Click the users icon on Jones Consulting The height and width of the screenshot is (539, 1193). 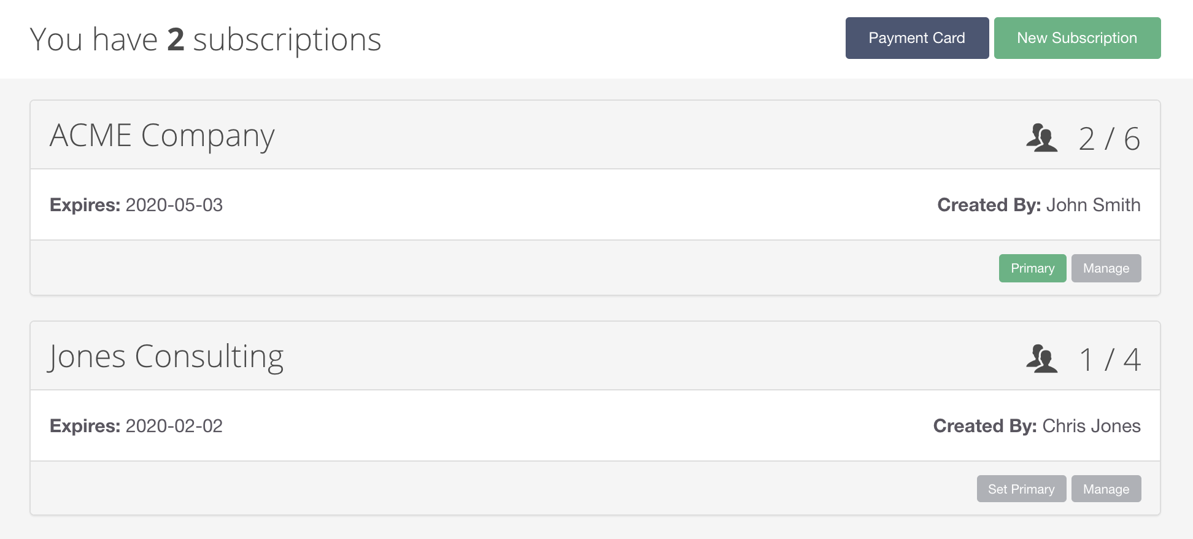pyautogui.click(x=1041, y=359)
